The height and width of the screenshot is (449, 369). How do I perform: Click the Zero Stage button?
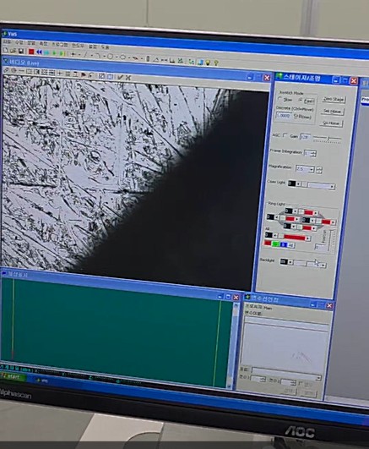coord(334,100)
